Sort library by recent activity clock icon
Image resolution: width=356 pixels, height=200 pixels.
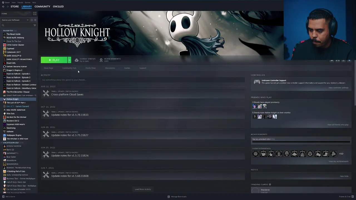point(32,20)
